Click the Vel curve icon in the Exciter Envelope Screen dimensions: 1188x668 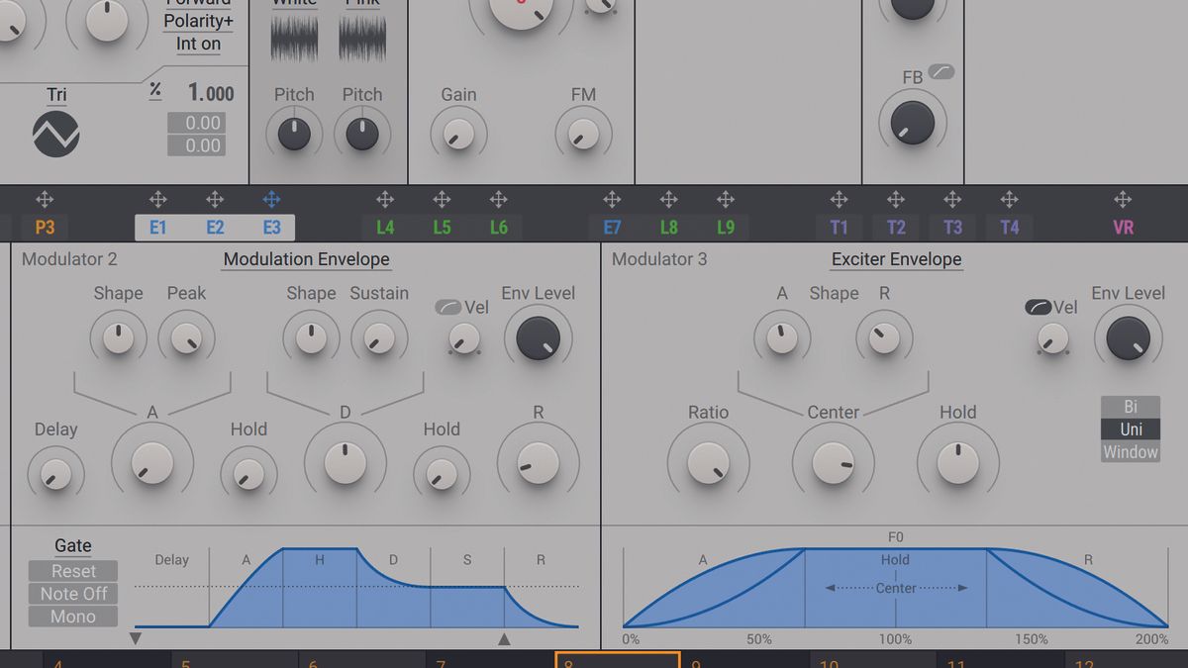coord(1037,307)
